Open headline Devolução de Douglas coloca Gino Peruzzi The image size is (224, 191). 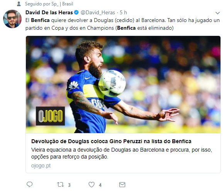(111, 141)
